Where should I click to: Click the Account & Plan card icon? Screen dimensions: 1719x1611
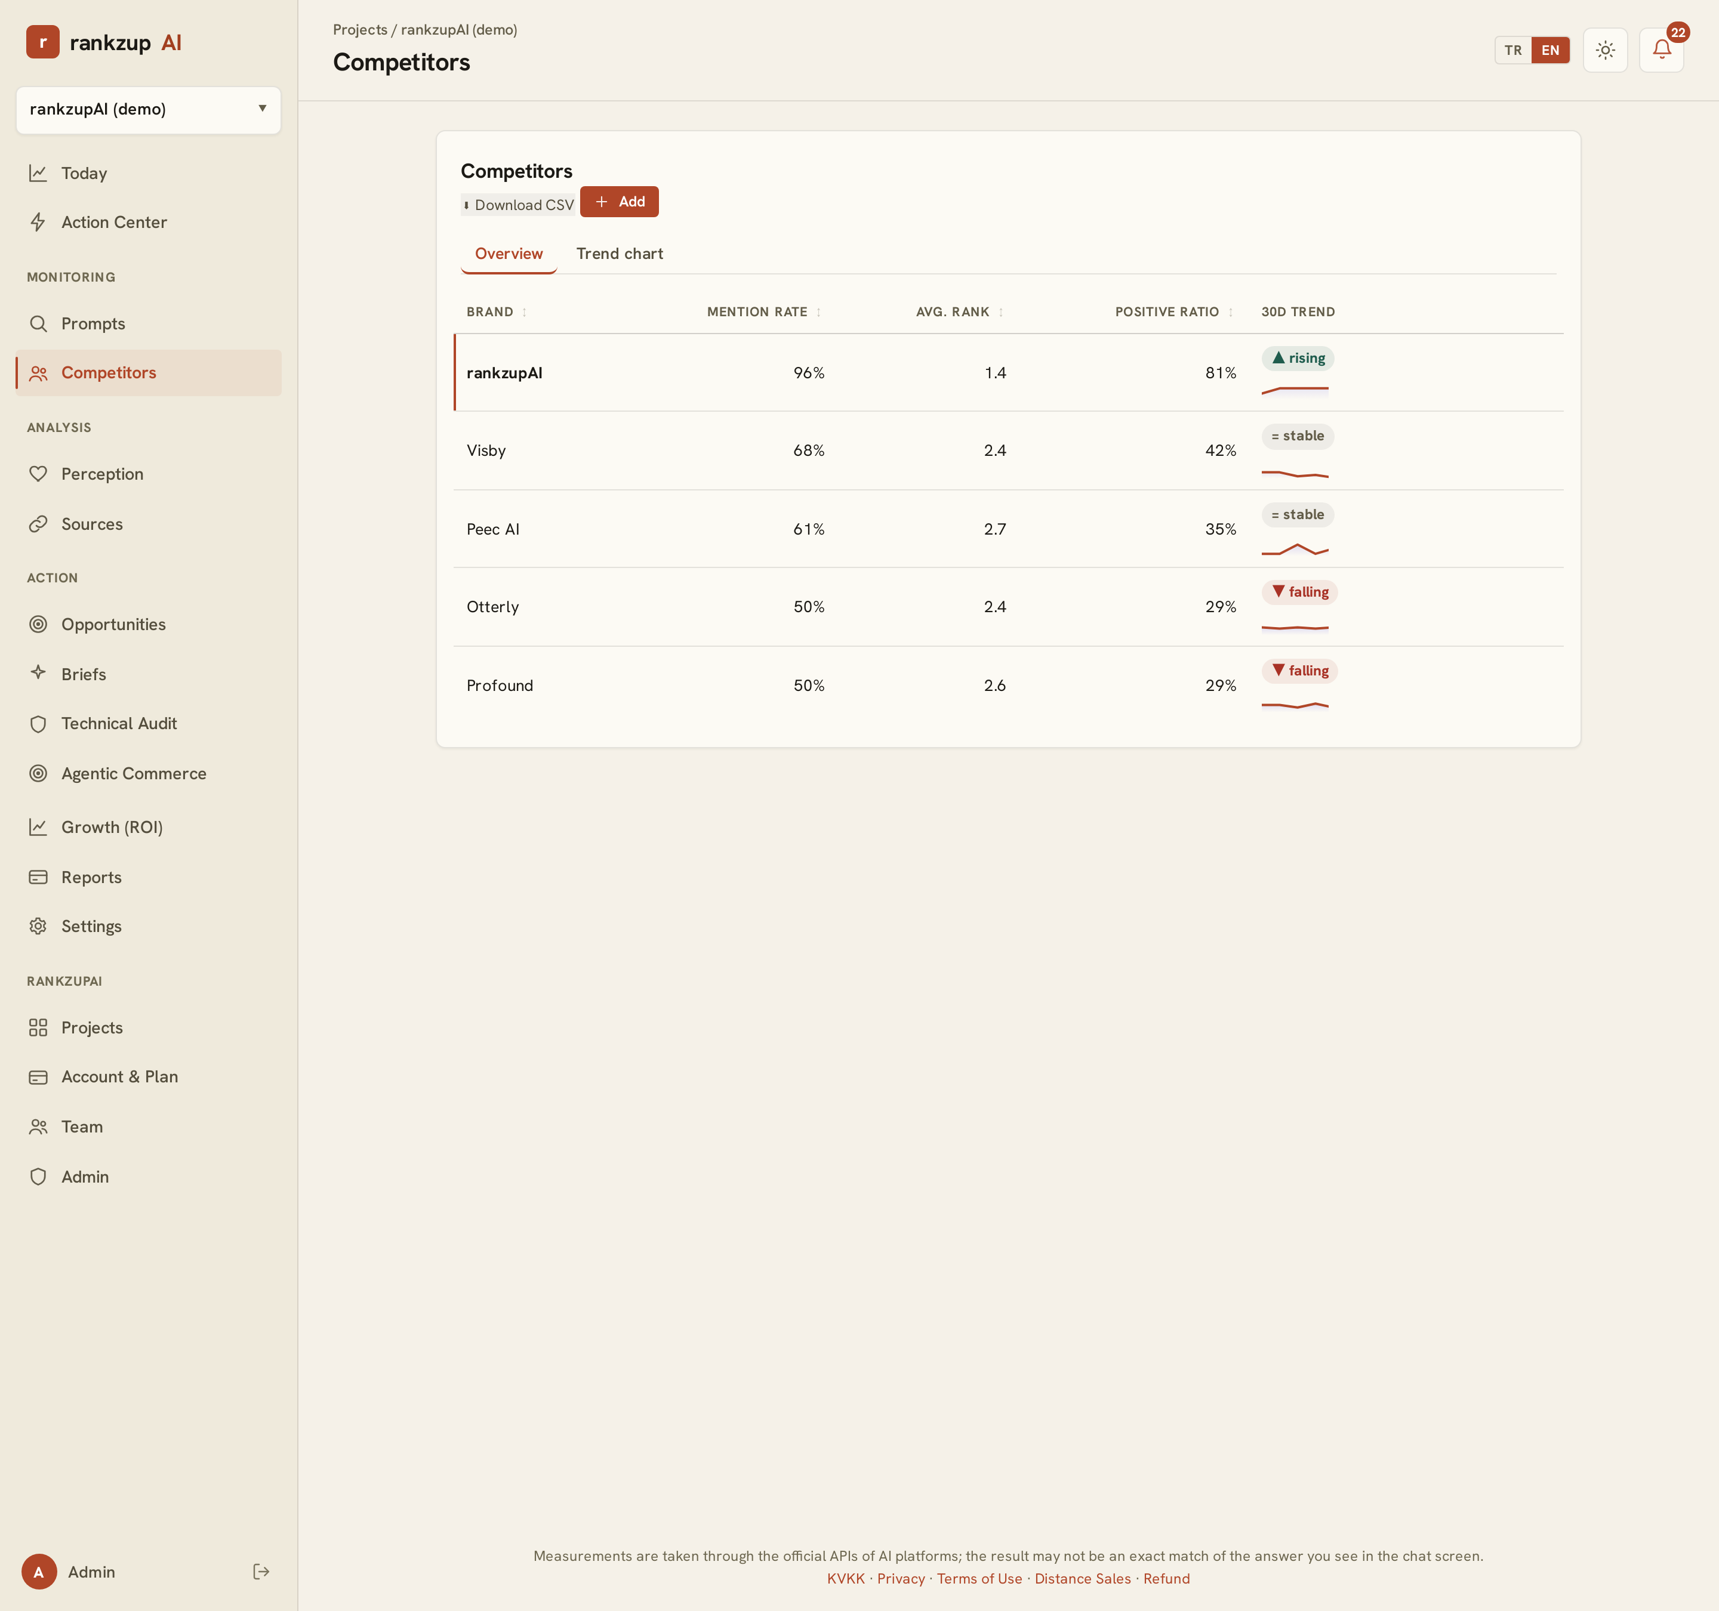tap(38, 1077)
